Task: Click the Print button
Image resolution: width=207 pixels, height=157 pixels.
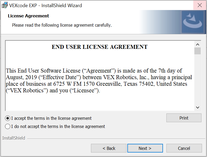Action: (184, 118)
